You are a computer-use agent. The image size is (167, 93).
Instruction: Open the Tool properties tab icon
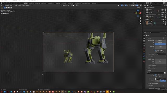144,36
